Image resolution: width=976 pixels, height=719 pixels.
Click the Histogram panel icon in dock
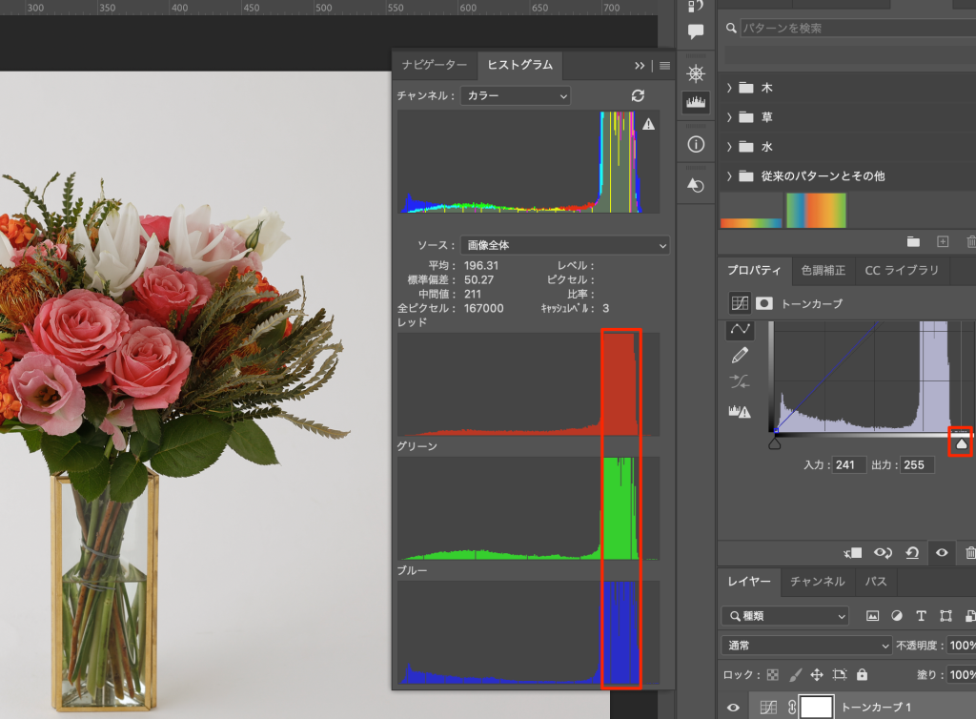point(696,102)
